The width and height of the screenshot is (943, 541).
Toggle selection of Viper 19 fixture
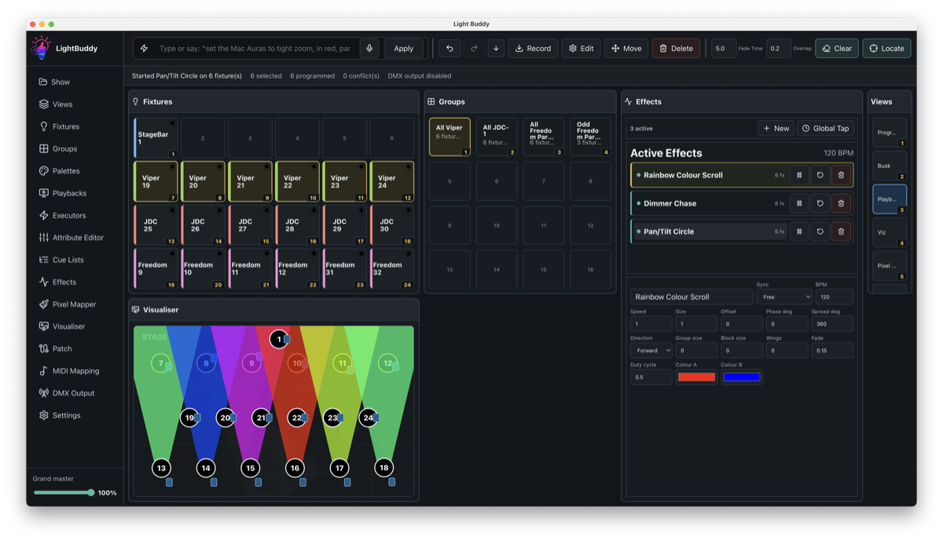tap(156, 182)
